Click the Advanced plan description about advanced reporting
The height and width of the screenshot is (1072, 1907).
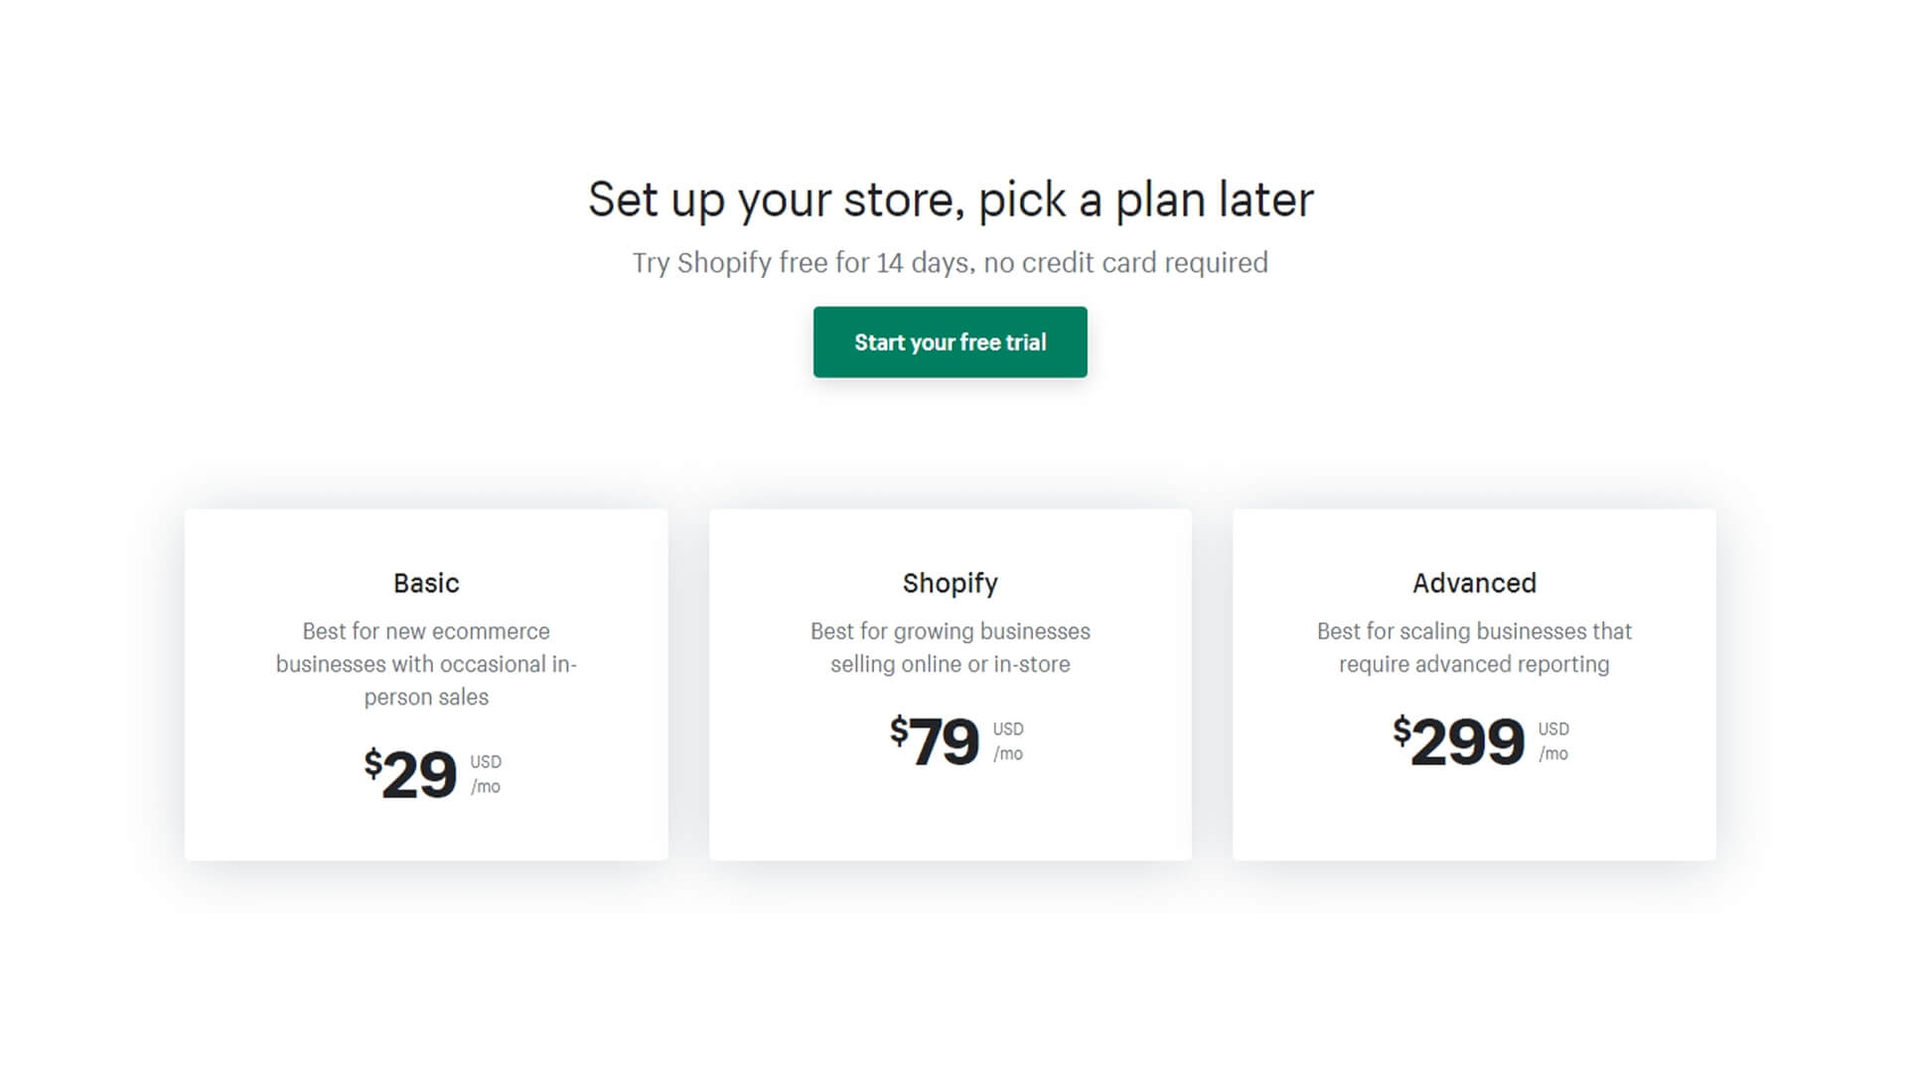pos(1474,647)
